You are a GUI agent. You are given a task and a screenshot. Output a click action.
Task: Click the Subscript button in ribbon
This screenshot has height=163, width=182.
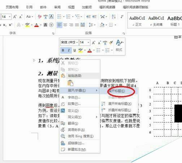click(x=5, y=25)
